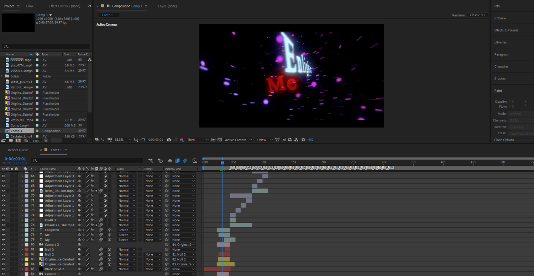Open the Character panel
This screenshot has height=276, width=534.
[x=501, y=66]
